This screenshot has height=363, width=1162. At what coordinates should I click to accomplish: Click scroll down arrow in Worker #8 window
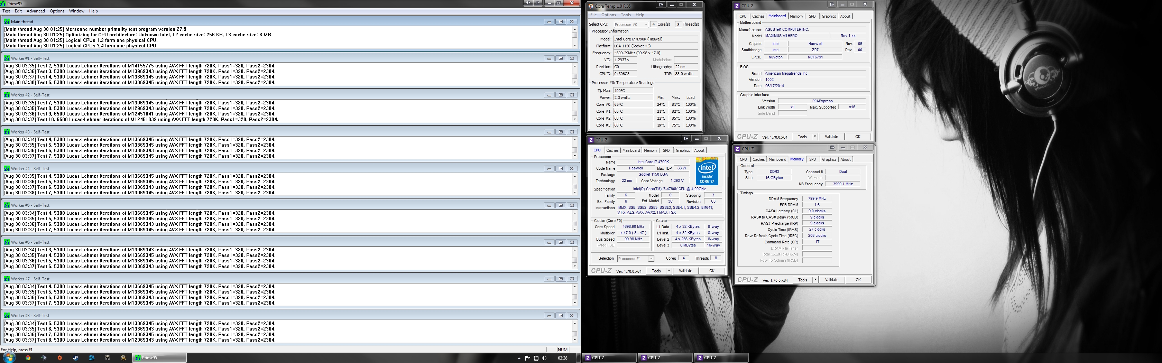pos(575,339)
